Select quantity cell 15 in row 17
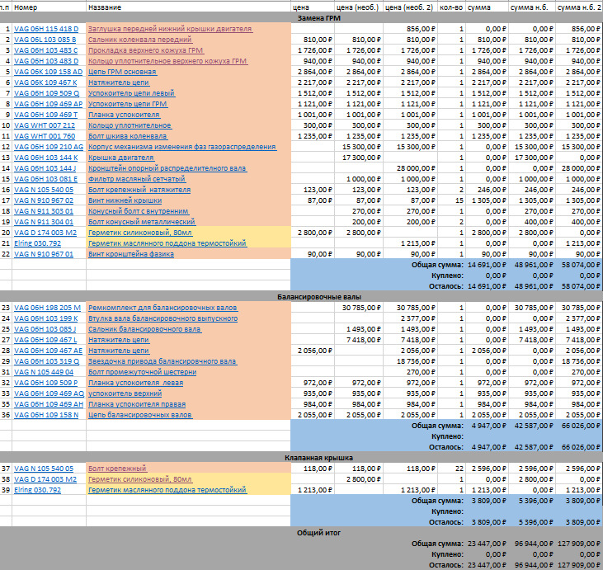603x570 pixels. (451, 200)
